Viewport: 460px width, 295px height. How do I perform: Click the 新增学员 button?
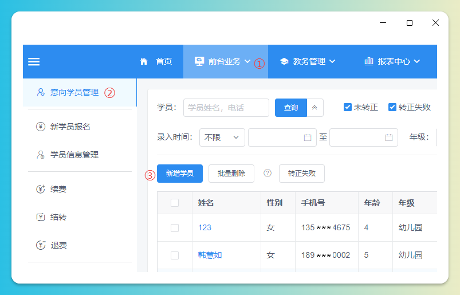[x=180, y=174]
